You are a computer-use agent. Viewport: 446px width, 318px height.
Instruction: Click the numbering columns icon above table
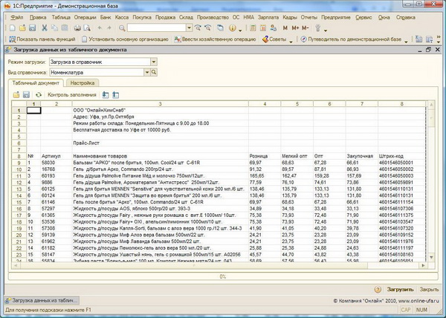(115, 94)
